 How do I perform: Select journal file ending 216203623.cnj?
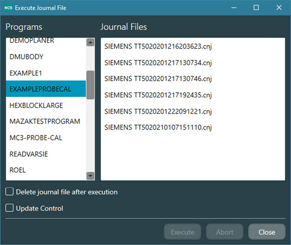(158, 47)
